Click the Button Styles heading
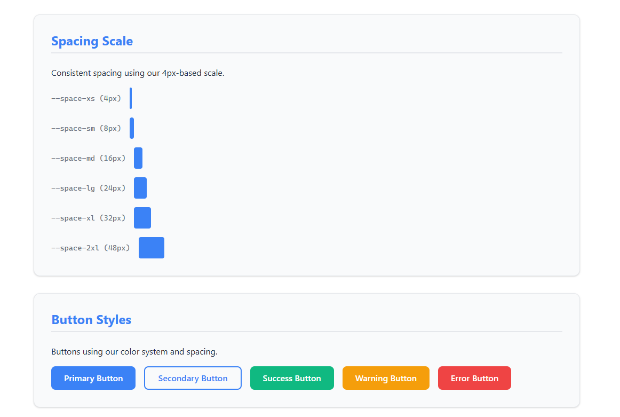Viewport: 620px width, 417px height. click(91, 319)
